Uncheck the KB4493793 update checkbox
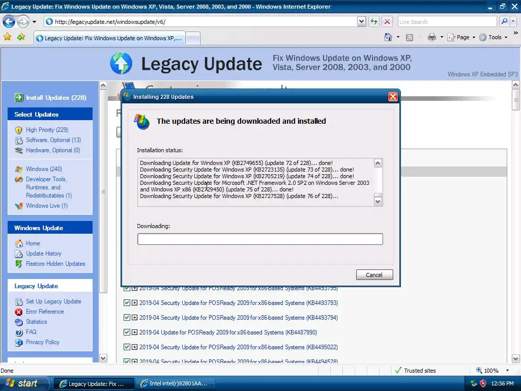This screenshot has width=521, height=391. [x=127, y=303]
